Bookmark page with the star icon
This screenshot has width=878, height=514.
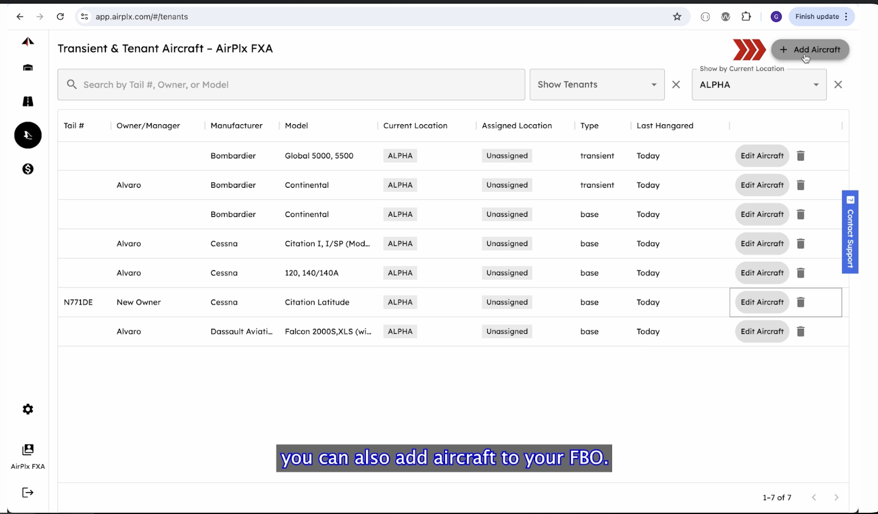pyautogui.click(x=677, y=17)
